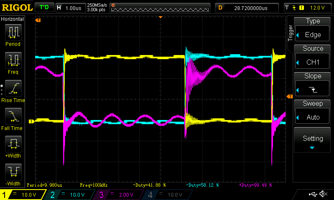Click the USB connection status icon
Viewport: 334px width, 200px height.
pyautogui.click(x=313, y=194)
